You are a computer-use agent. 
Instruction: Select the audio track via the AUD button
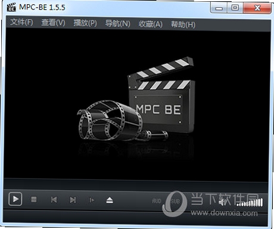coord(157,201)
